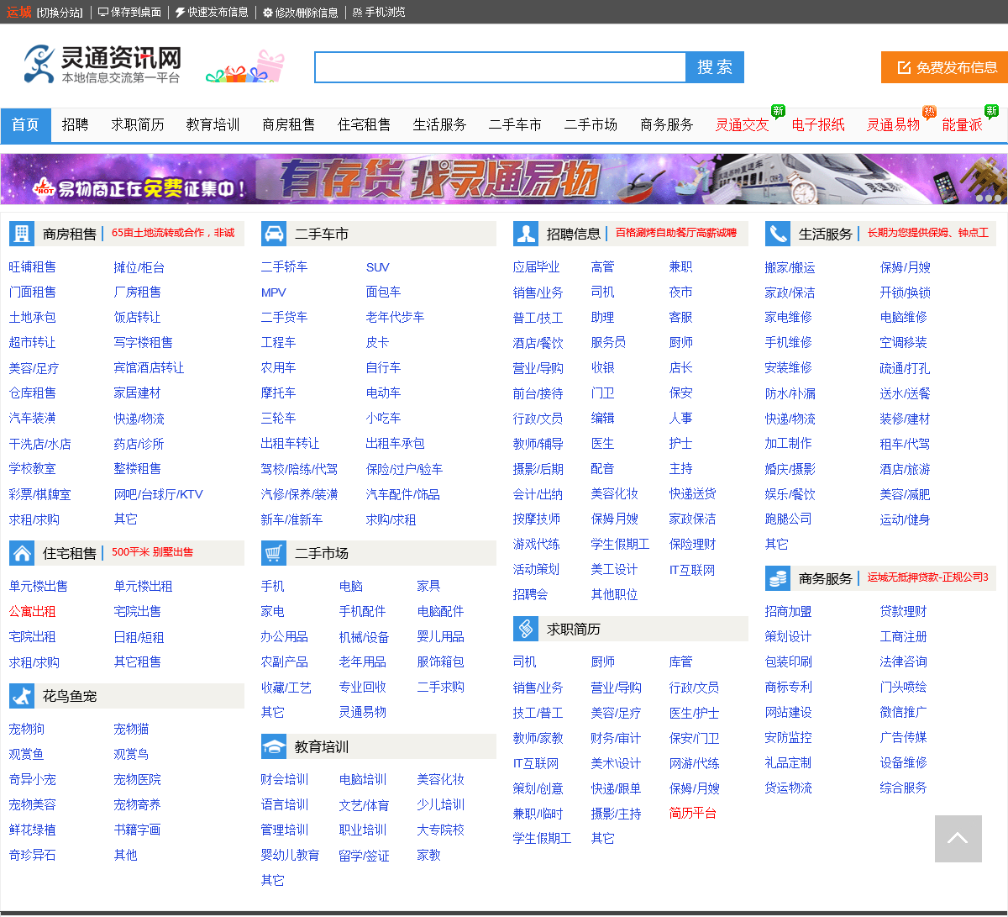Open the 求职简历 navigation tab
Image resolution: width=1008 pixels, height=917 pixels.
tap(138, 124)
